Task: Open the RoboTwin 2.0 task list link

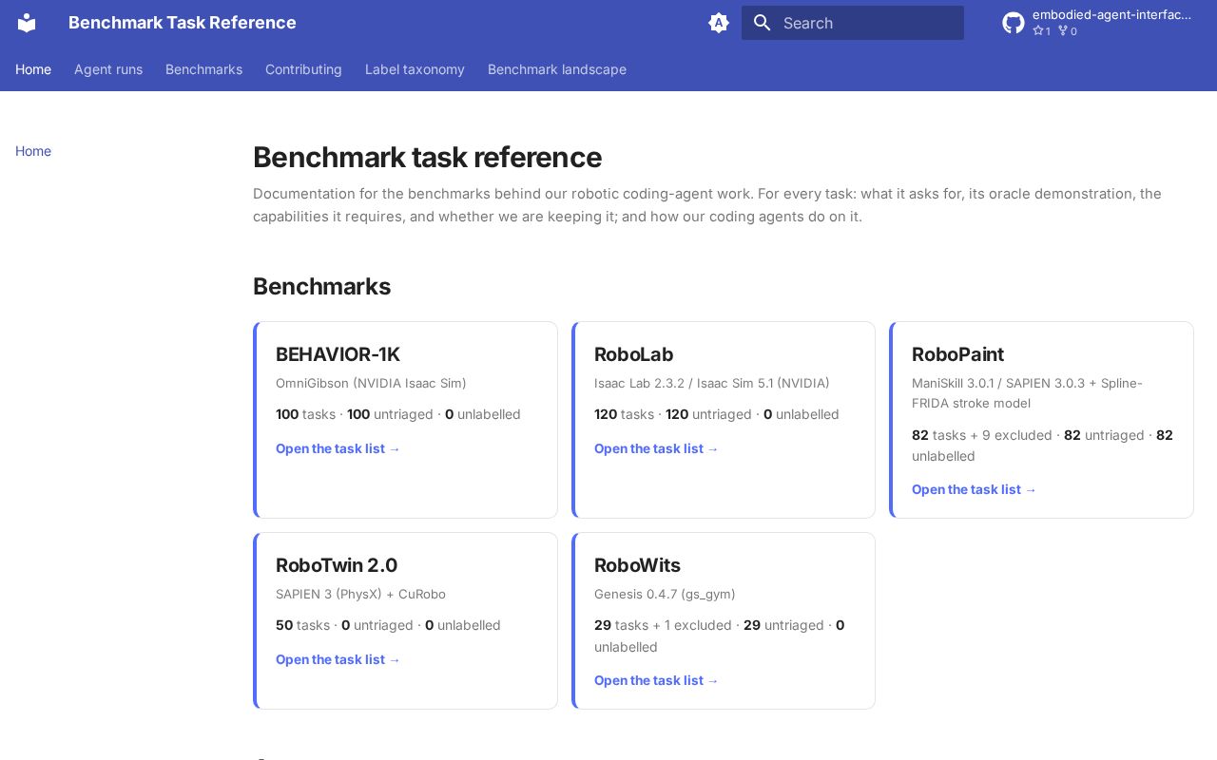Action: (x=338, y=659)
